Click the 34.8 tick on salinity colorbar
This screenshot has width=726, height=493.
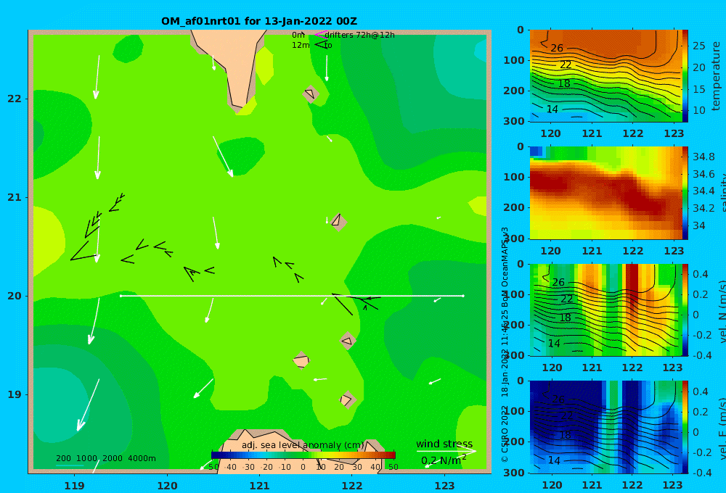coord(703,157)
